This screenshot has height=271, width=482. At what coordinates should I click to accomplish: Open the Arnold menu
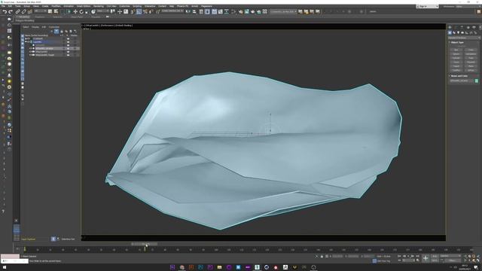pyautogui.click(x=194, y=6)
